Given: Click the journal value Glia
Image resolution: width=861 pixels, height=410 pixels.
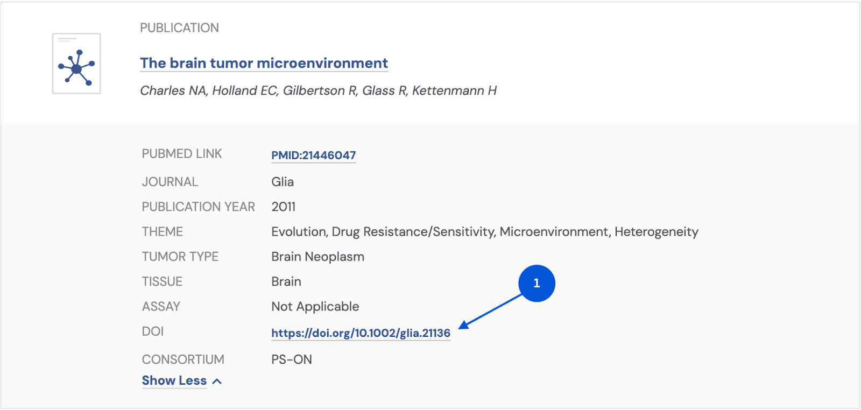Looking at the screenshot, I should pos(283,182).
